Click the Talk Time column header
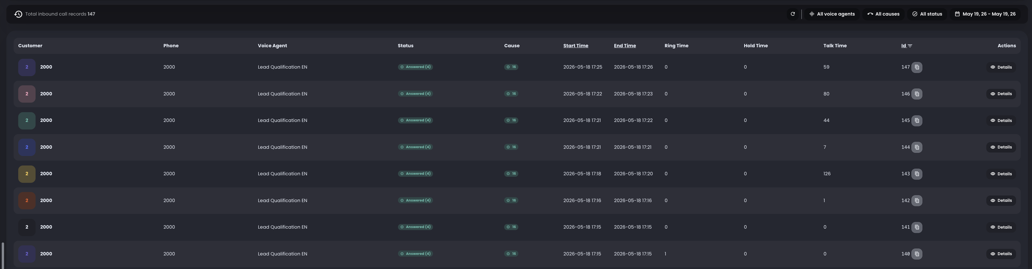The image size is (1032, 269). [835, 46]
